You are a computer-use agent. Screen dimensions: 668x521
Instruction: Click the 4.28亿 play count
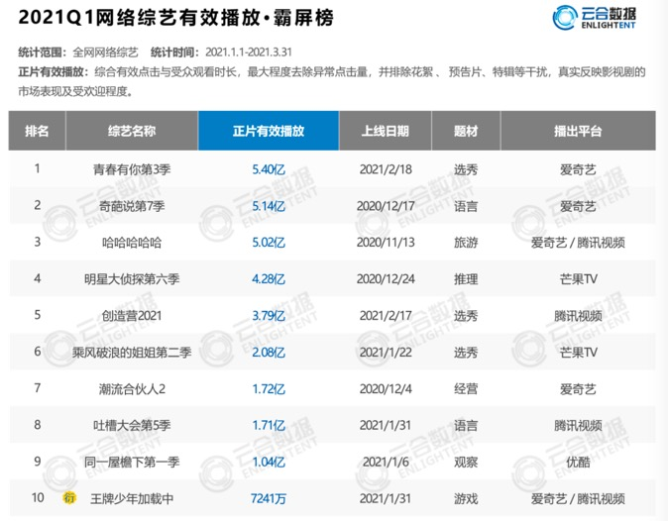(x=269, y=279)
